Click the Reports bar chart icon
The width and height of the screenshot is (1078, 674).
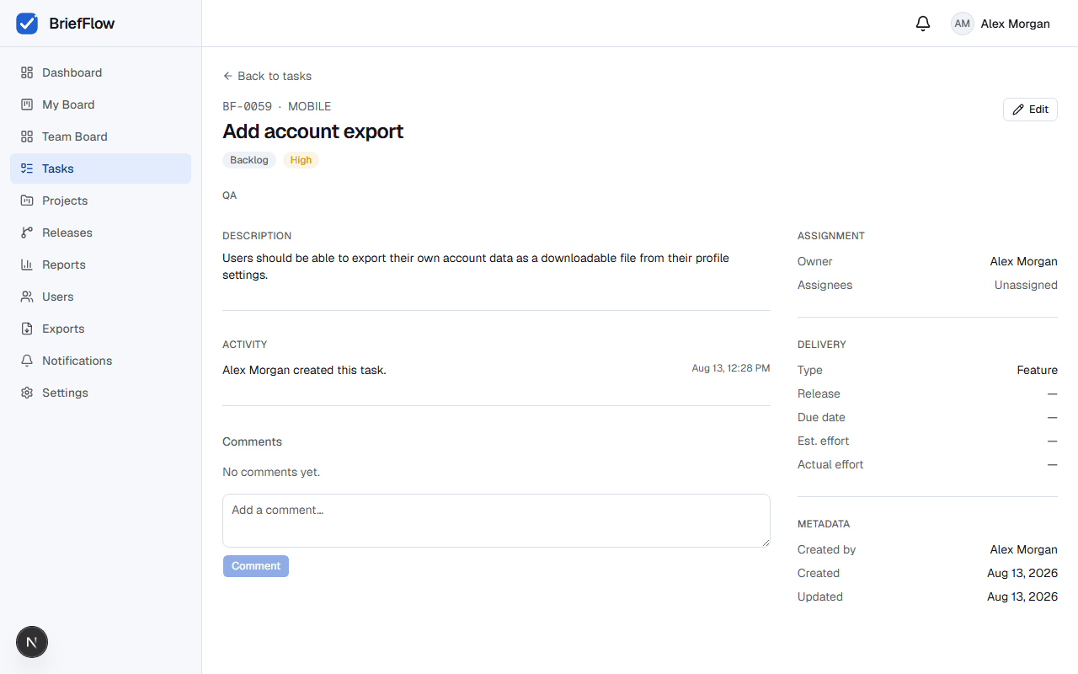pos(27,265)
